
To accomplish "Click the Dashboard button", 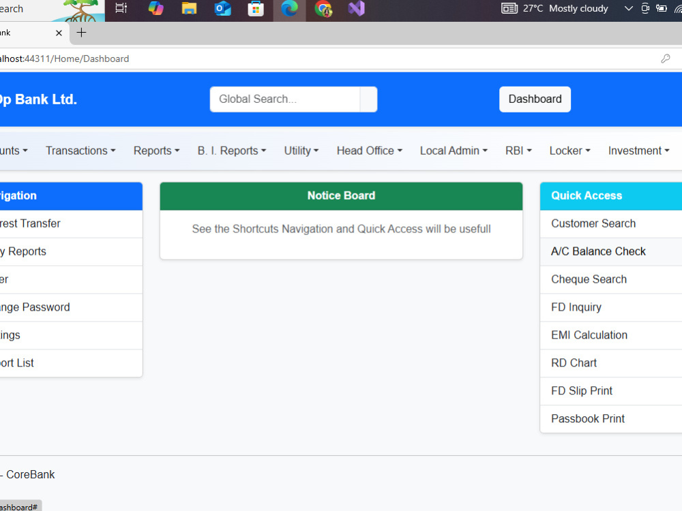I will point(535,99).
